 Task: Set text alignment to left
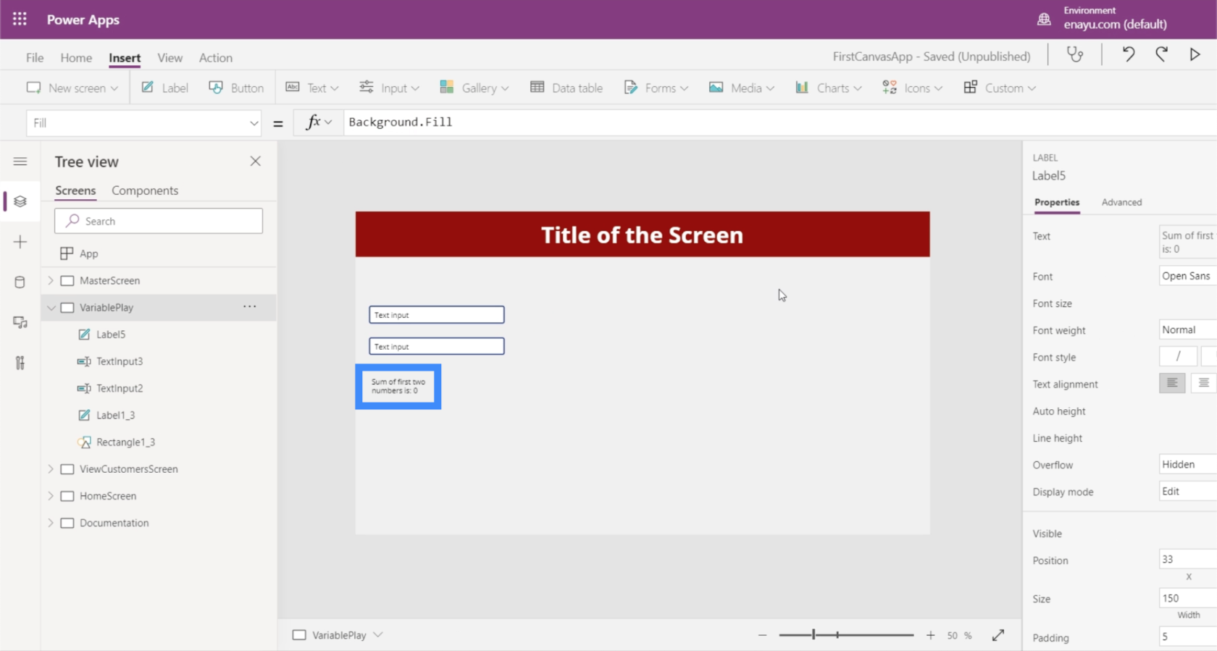coord(1172,383)
